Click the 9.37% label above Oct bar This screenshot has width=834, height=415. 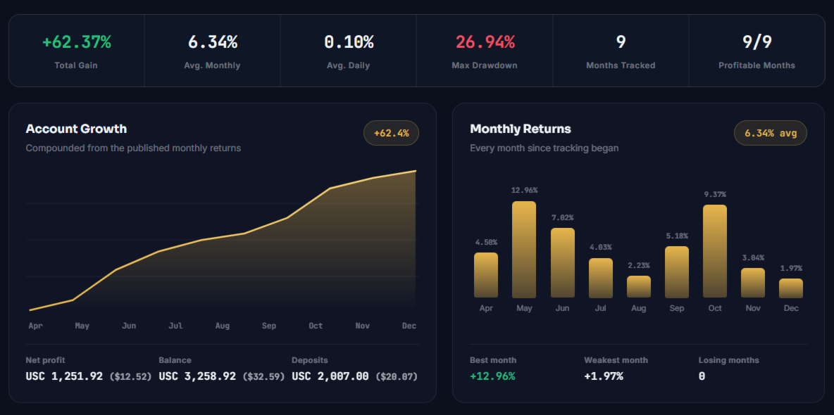pos(715,194)
